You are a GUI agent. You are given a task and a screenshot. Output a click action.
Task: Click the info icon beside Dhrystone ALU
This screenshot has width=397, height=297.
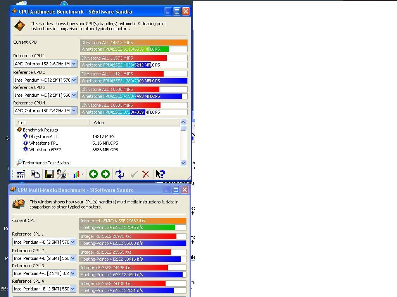tap(25, 136)
